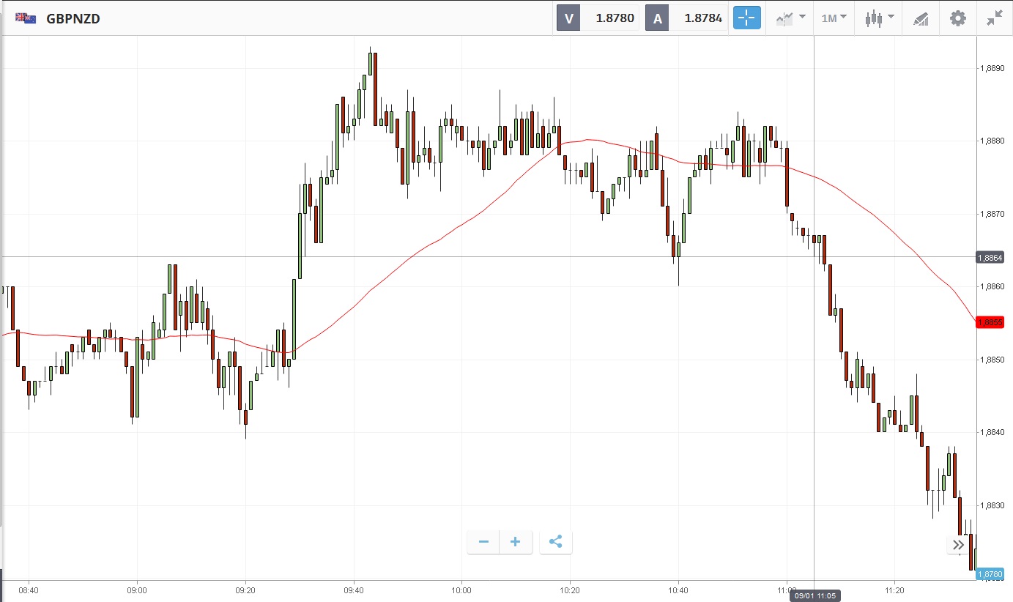Click the GBPNZD instrument name
This screenshot has height=602, width=1013.
click(73, 18)
